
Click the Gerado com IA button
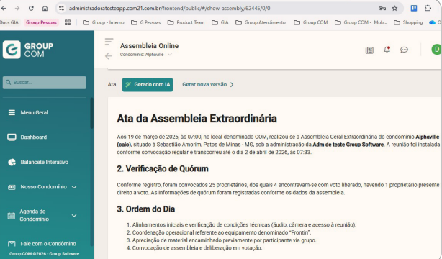148,85
